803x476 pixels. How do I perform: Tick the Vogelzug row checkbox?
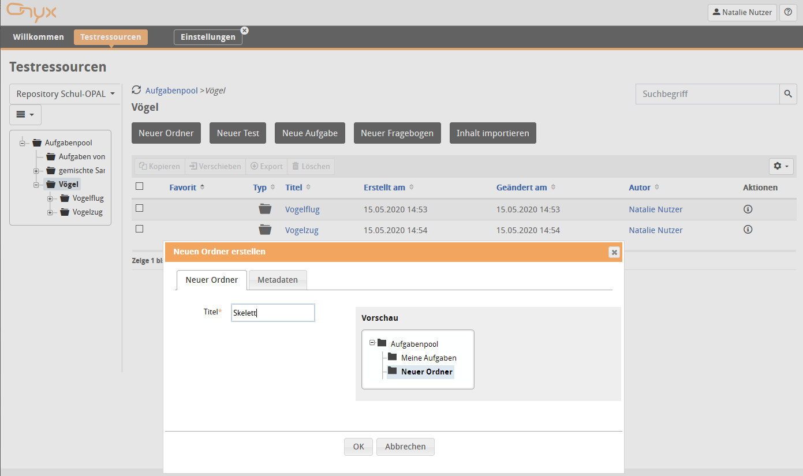pyautogui.click(x=139, y=229)
